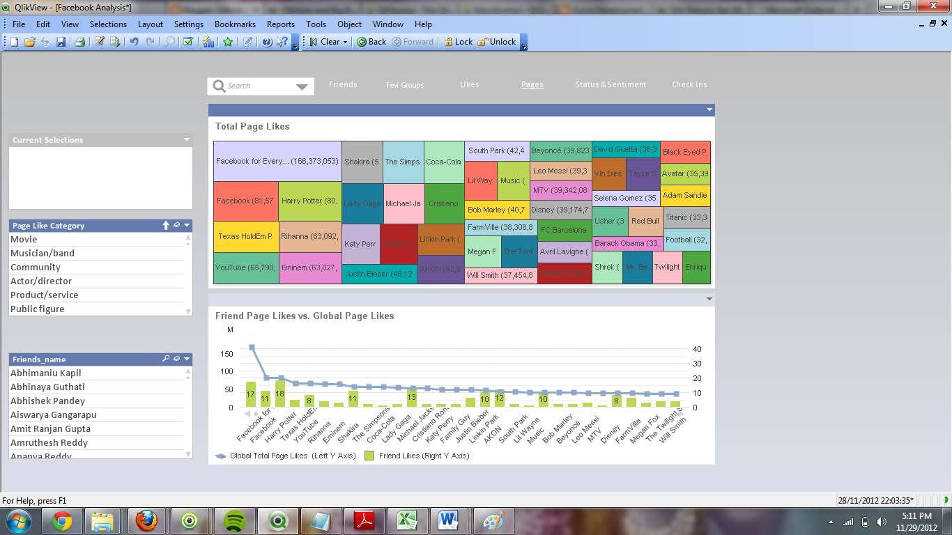Click the Reload script toolbar icon

pos(114,42)
